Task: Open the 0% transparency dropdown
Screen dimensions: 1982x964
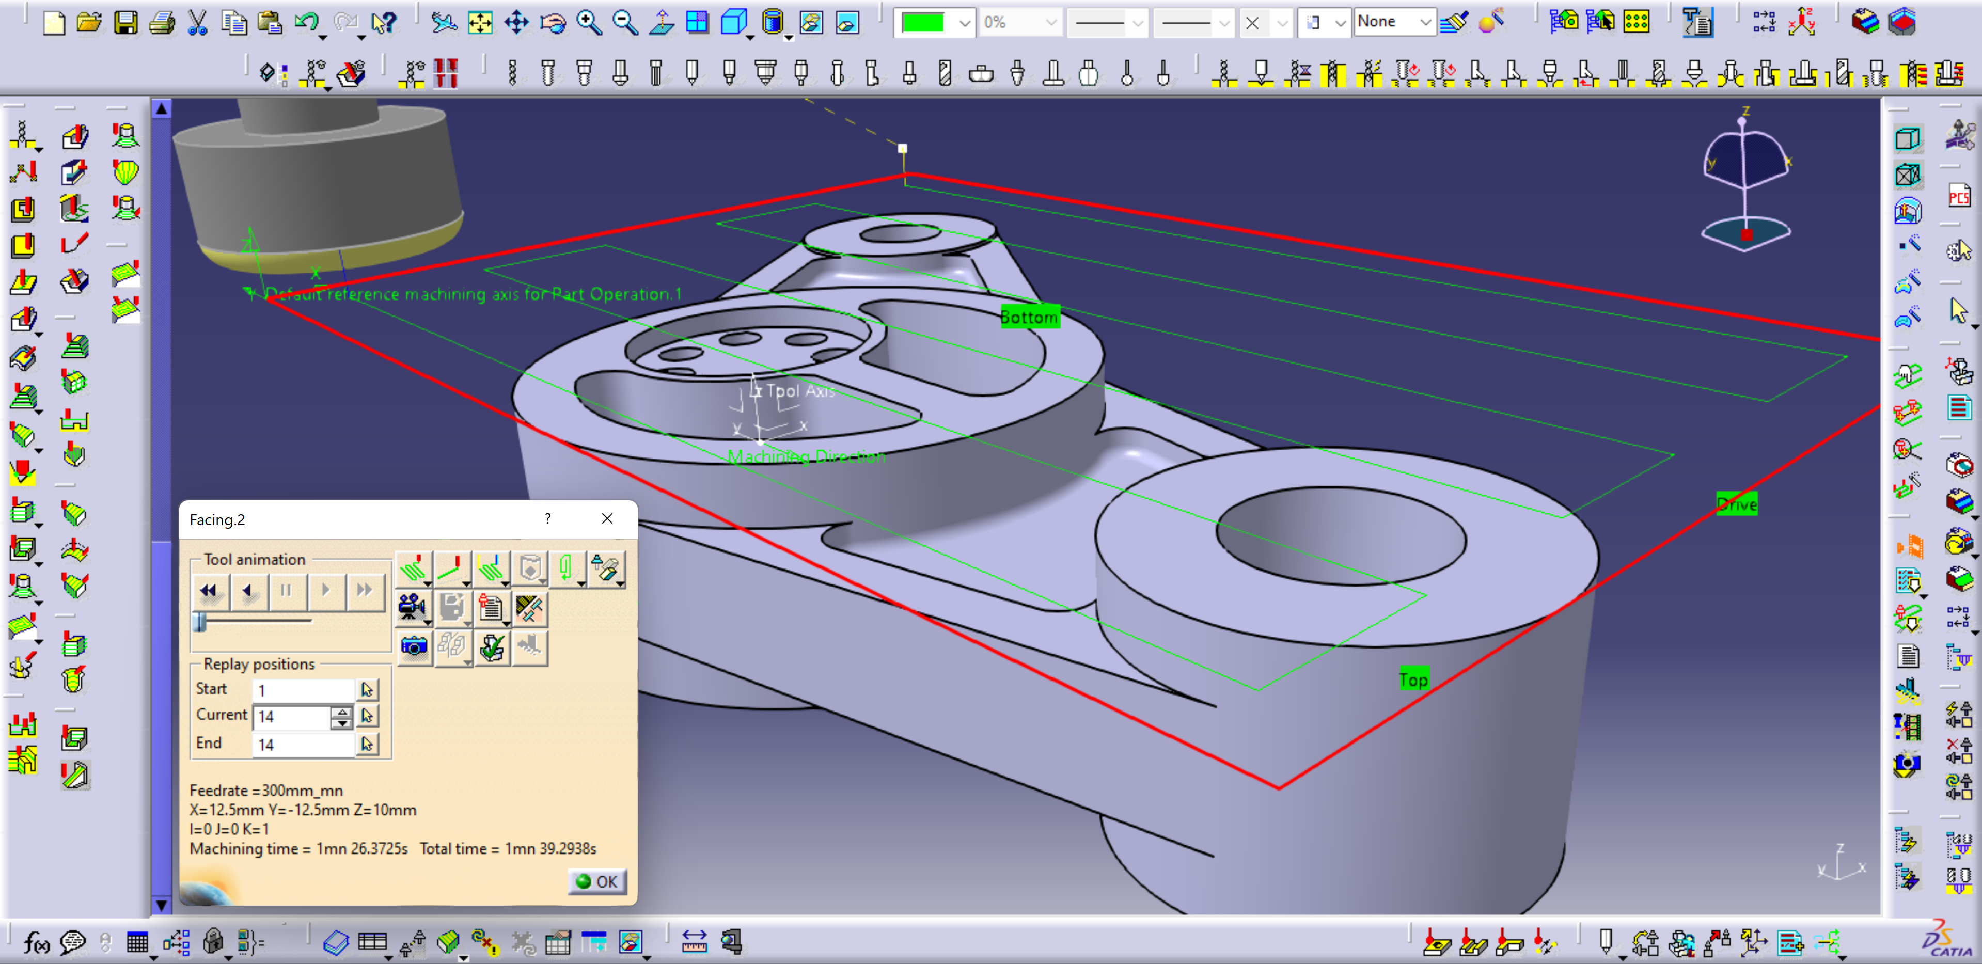Action: click(x=1050, y=23)
